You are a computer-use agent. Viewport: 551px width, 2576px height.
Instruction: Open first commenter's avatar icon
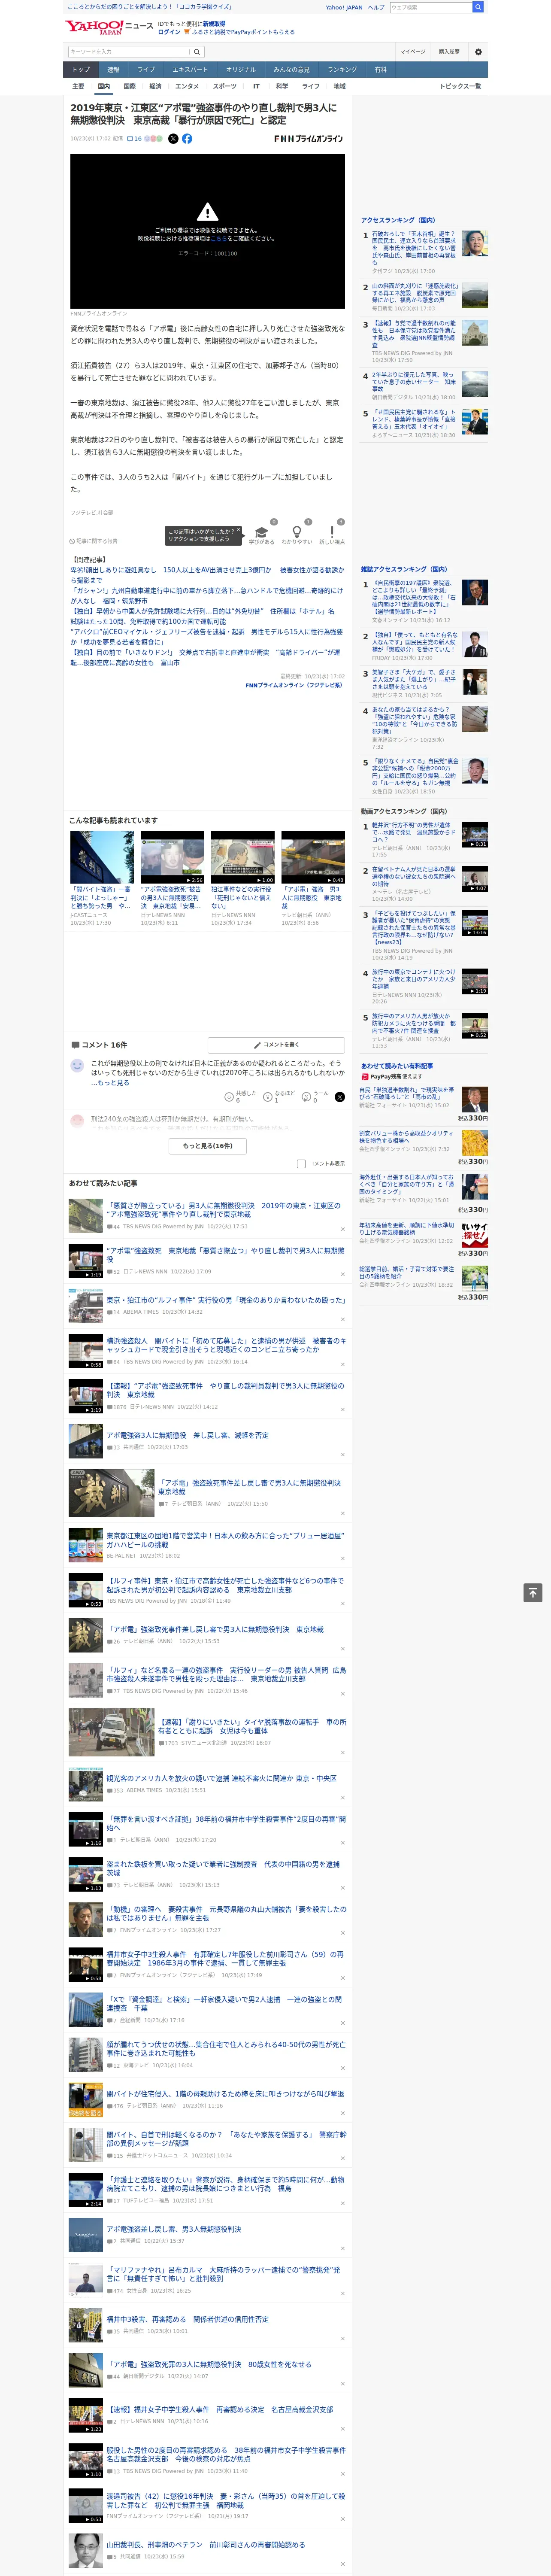coord(77,1066)
